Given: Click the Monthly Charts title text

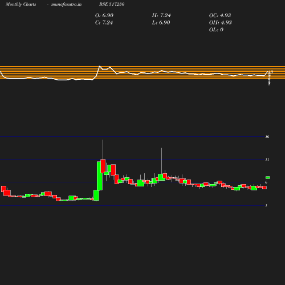Looking at the screenshot, I should 21,4.
